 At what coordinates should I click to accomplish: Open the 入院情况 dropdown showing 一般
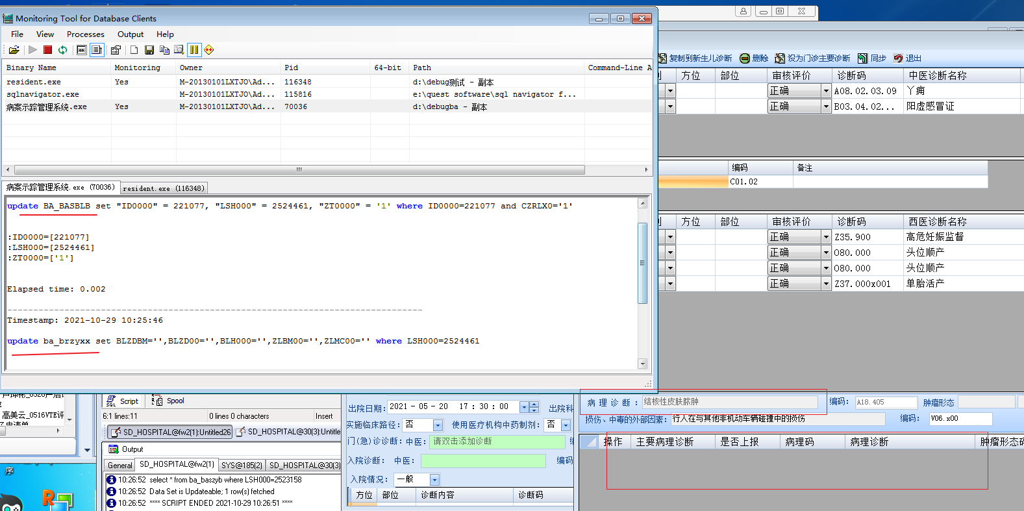point(434,480)
